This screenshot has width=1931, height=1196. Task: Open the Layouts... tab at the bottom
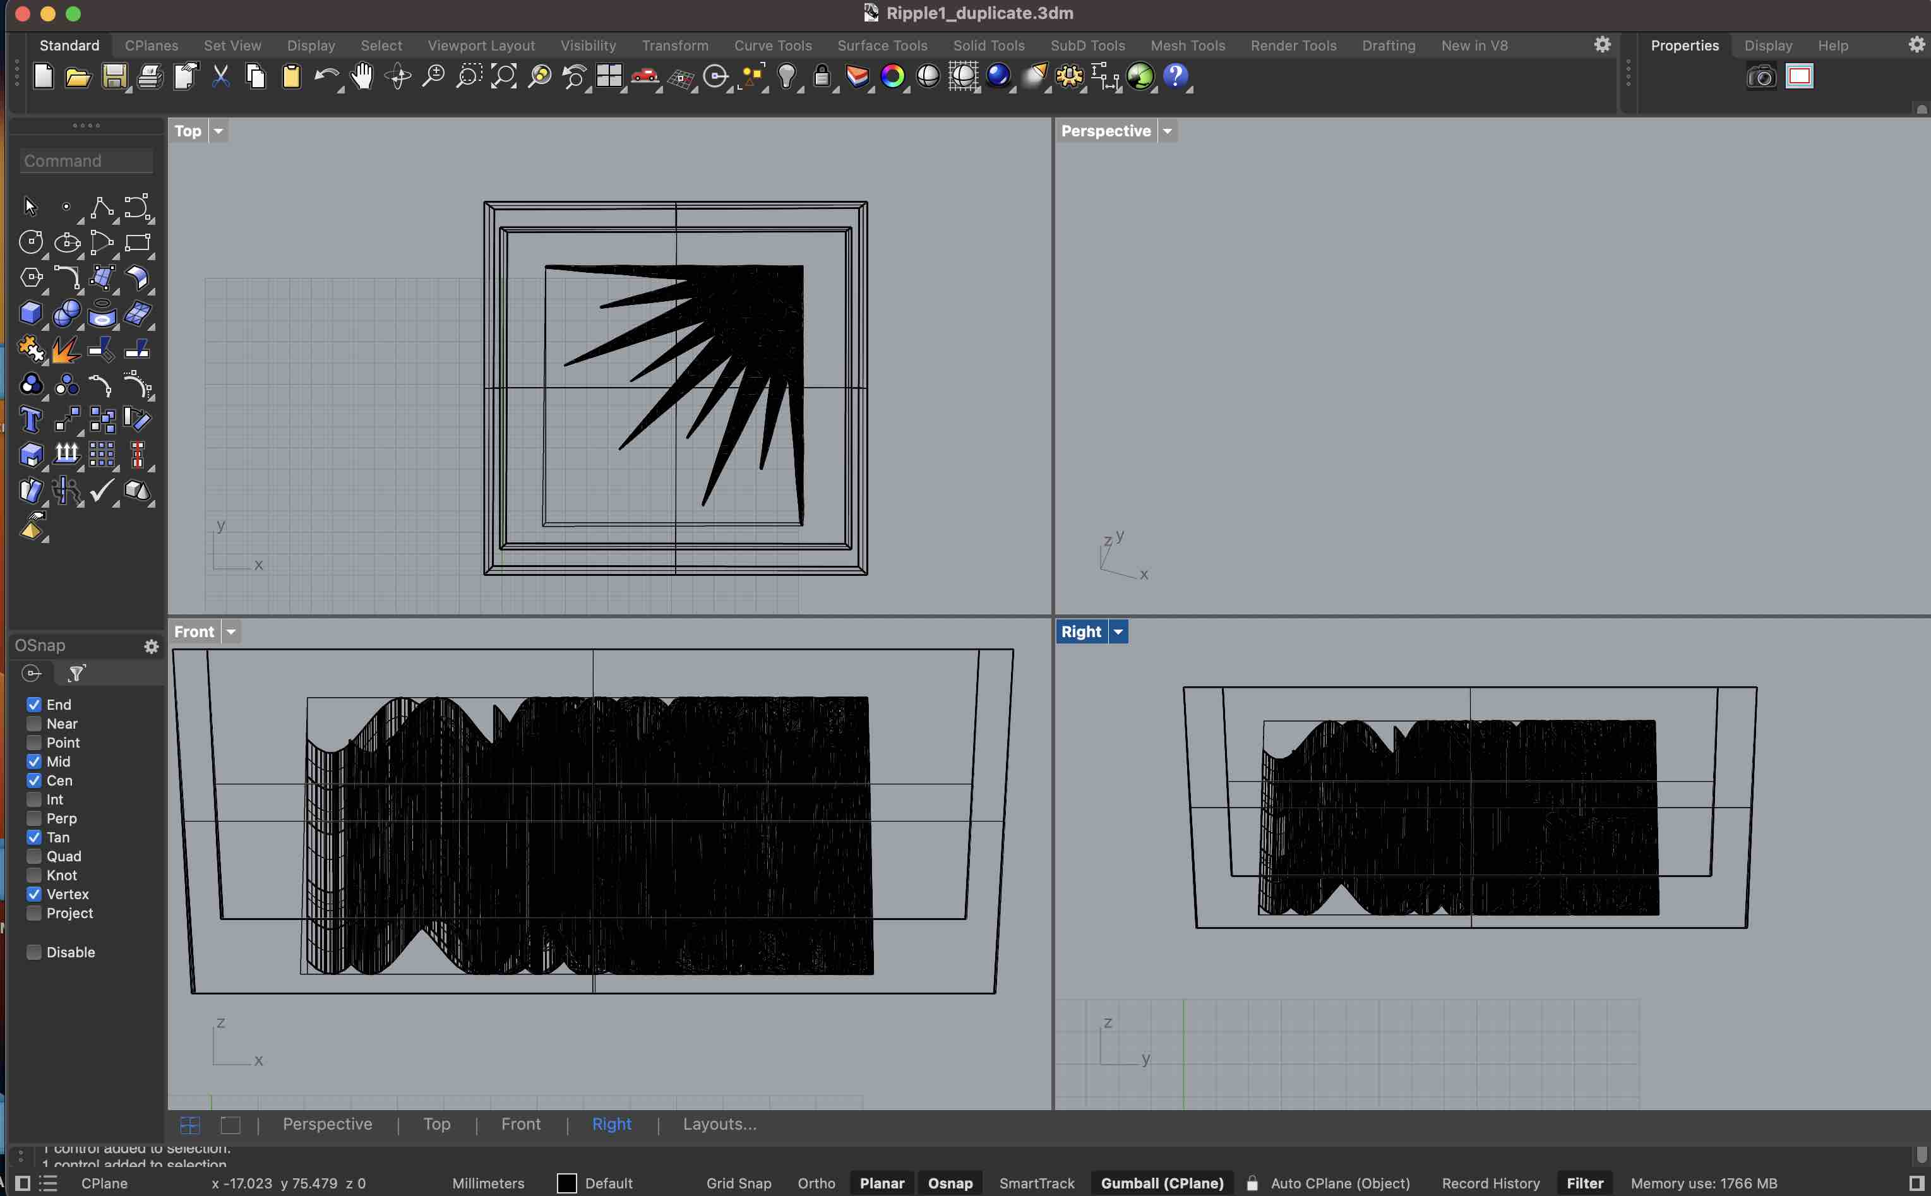pos(720,1124)
